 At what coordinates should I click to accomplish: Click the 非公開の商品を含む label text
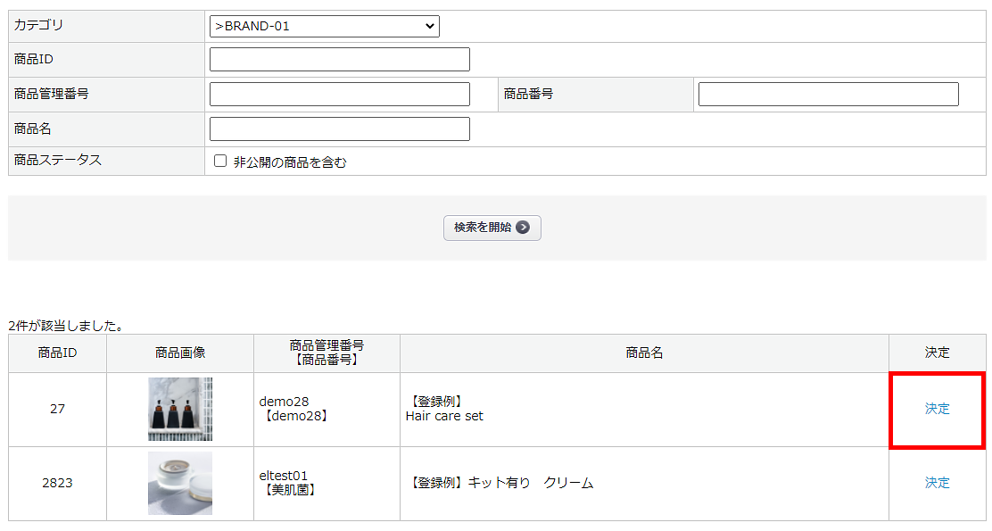[290, 162]
